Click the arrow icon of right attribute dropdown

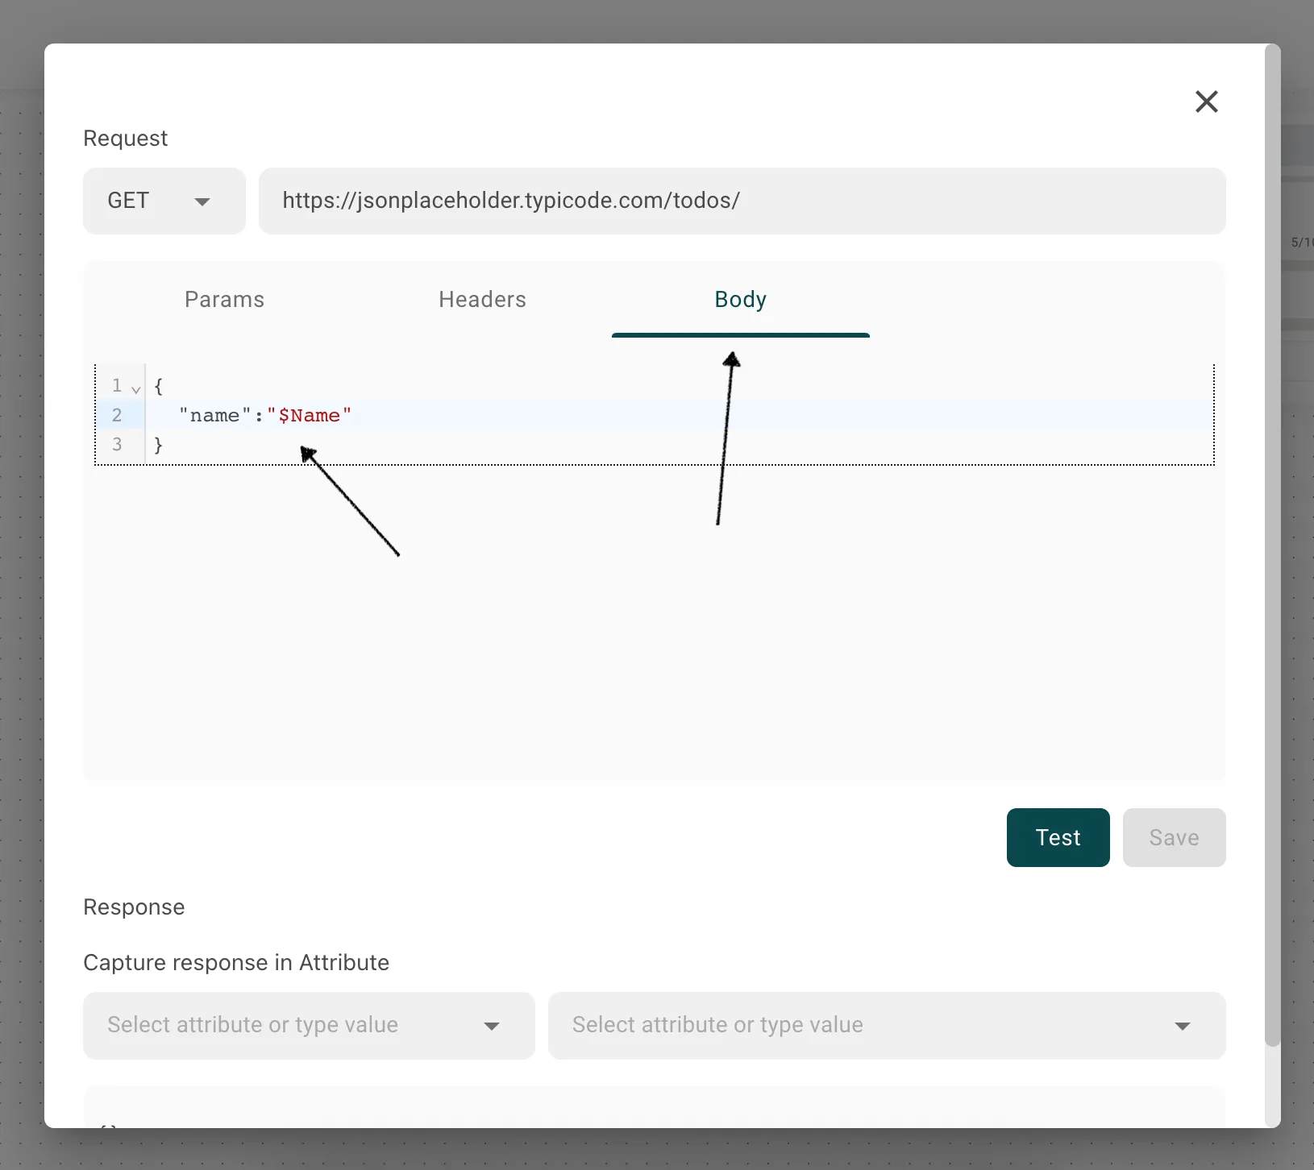(1182, 1026)
